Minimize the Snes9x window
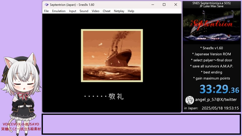This screenshot has height=136, width=242. tap(153, 5)
